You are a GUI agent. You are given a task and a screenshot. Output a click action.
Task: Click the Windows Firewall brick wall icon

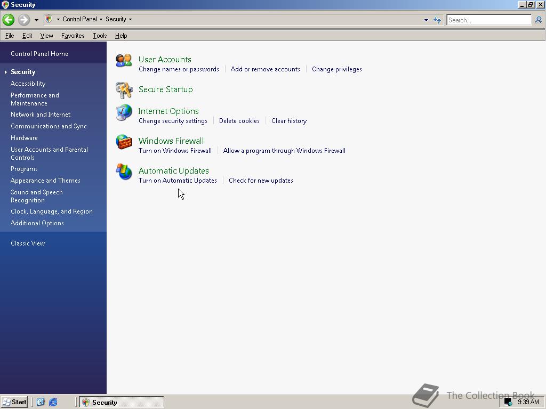(x=124, y=142)
